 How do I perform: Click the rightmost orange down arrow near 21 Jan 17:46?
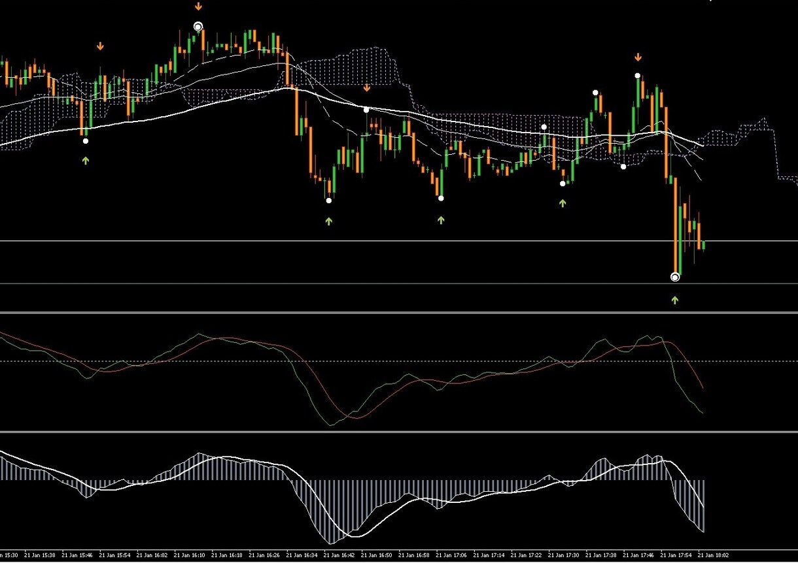[638, 57]
